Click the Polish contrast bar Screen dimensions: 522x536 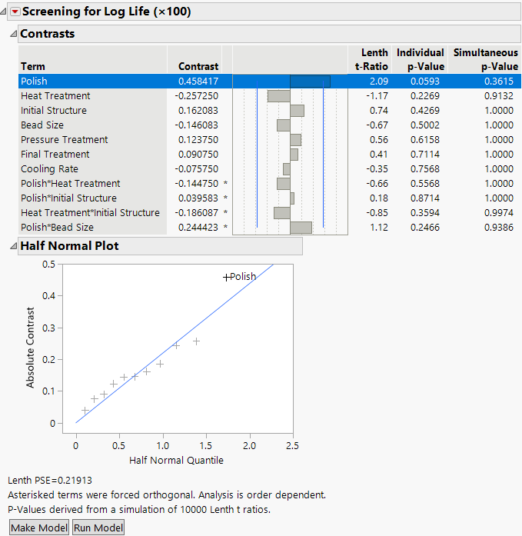coord(310,82)
